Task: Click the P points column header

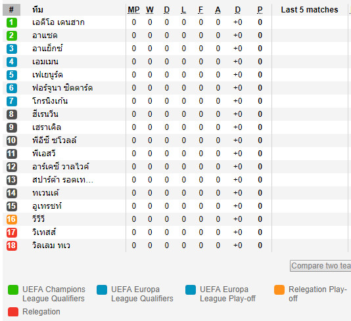Action: point(260,10)
